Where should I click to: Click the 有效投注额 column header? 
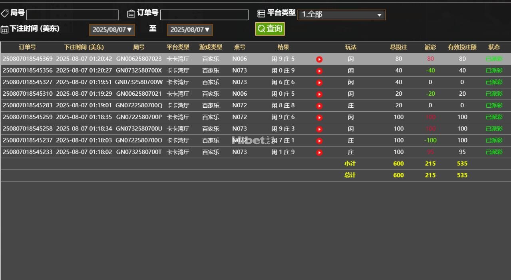(x=462, y=47)
